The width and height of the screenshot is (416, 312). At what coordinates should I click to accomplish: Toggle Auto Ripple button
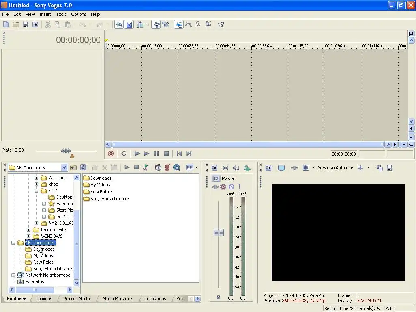pyautogui.click(x=140, y=25)
